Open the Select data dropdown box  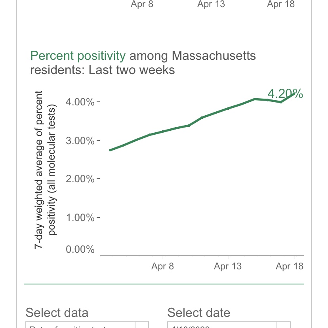tap(87, 324)
